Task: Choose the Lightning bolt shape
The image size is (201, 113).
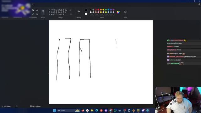Action: tap(63, 14)
